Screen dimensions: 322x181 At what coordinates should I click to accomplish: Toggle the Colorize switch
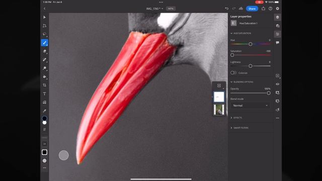tap(233, 72)
